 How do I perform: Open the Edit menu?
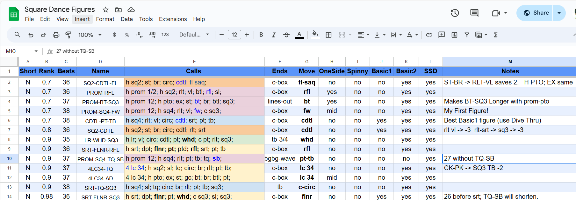pyautogui.click(x=45, y=19)
